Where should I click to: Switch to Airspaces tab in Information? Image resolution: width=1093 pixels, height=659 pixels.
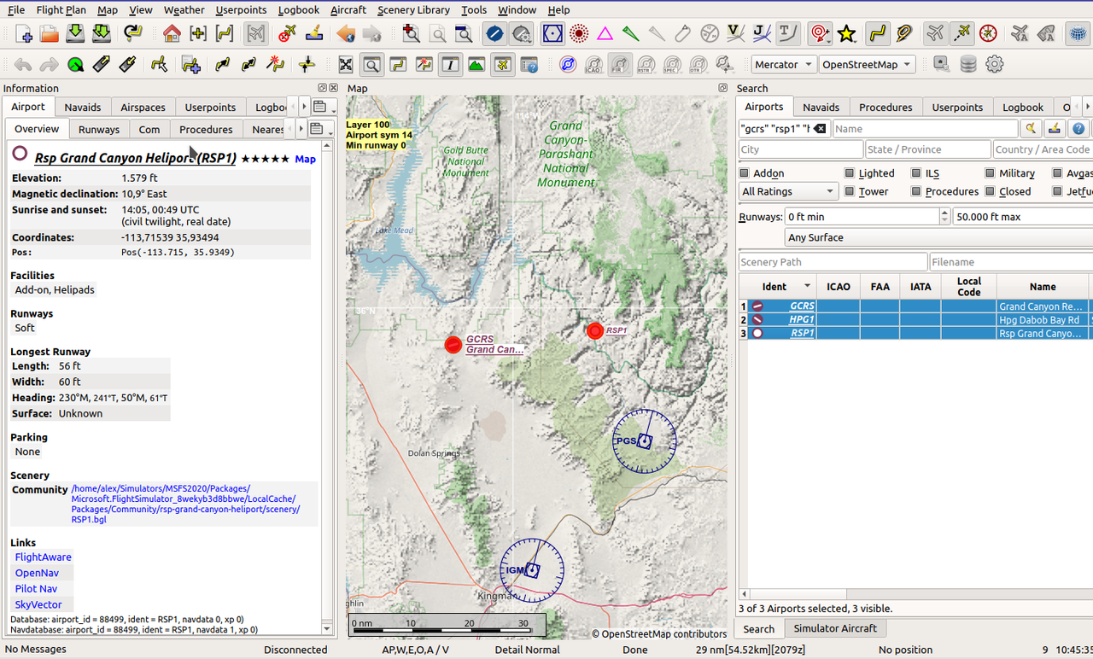(x=143, y=108)
